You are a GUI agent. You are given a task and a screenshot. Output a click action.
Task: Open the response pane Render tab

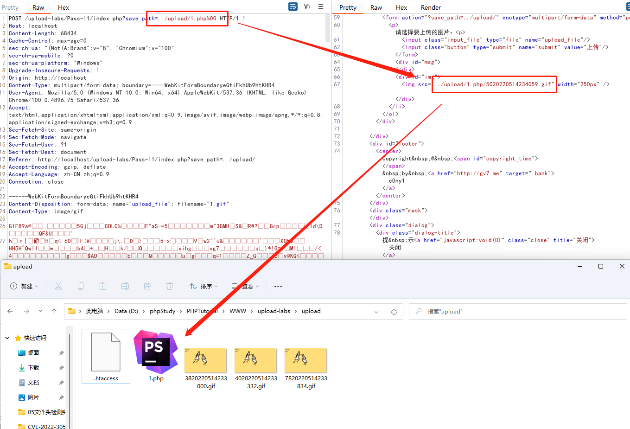(x=431, y=7)
